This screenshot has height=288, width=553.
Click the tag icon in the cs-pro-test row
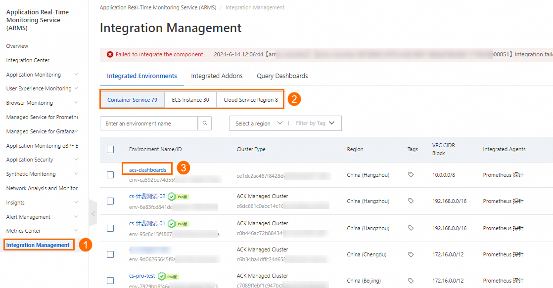(413, 280)
